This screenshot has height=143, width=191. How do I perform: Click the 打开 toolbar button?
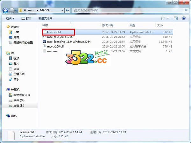coord(26,18)
